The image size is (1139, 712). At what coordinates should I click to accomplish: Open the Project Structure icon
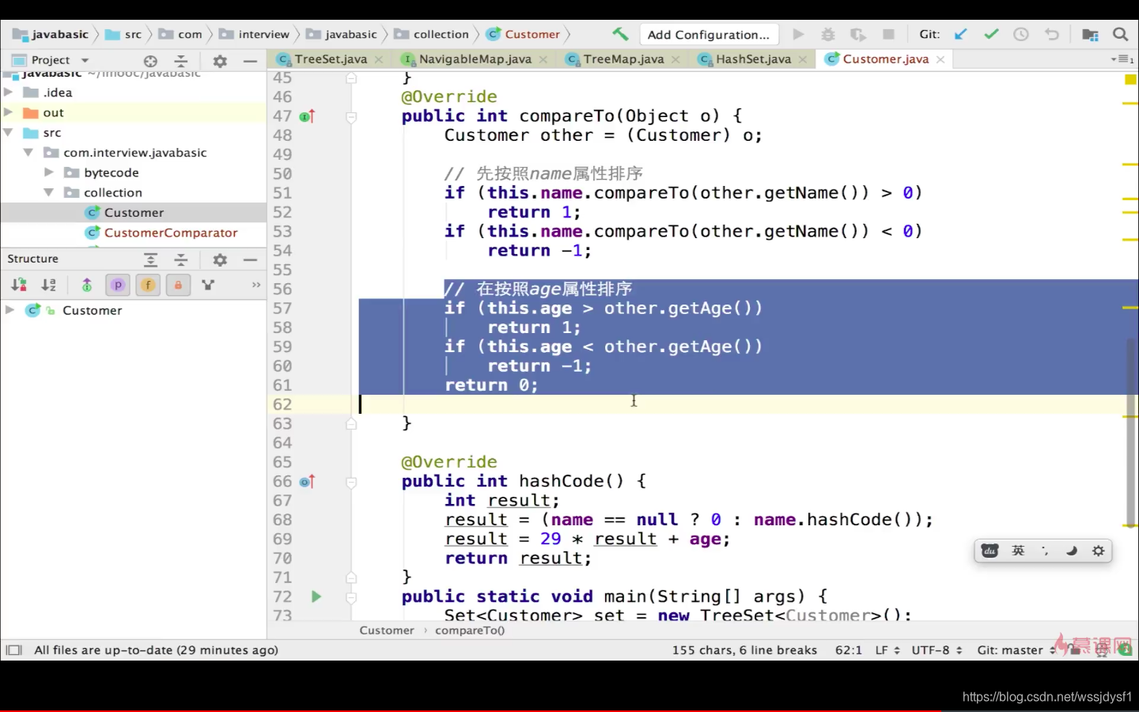[x=1090, y=34]
